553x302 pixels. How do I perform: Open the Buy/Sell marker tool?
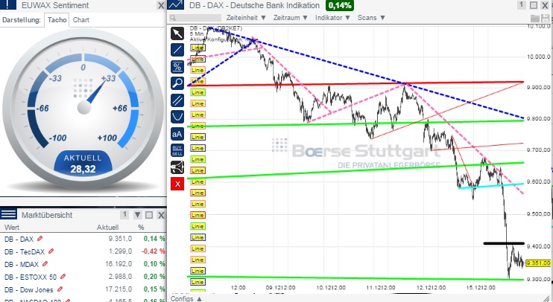point(177,150)
